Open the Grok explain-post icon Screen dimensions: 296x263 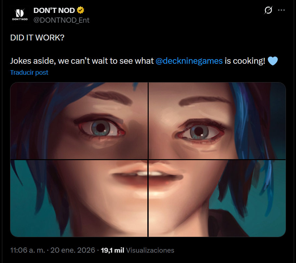pos(268,10)
